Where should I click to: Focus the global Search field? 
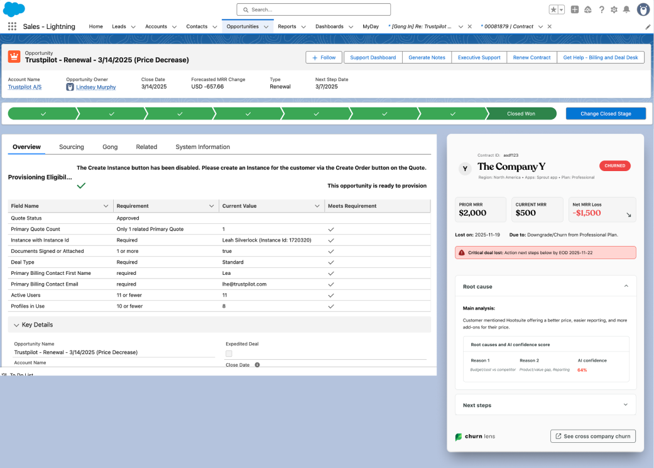313,9
